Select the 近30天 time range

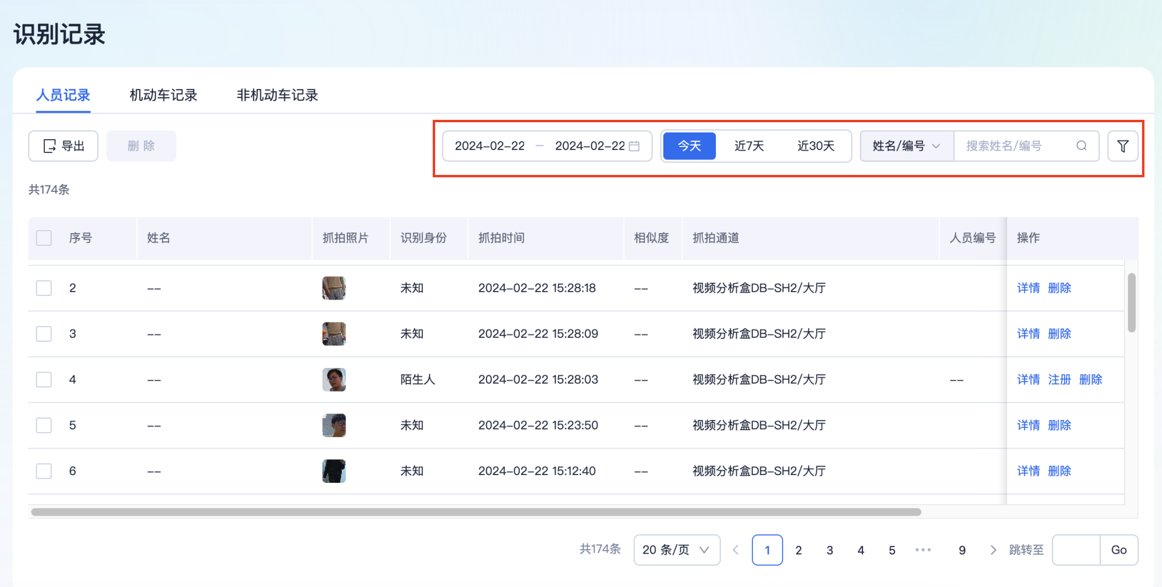(816, 146)
